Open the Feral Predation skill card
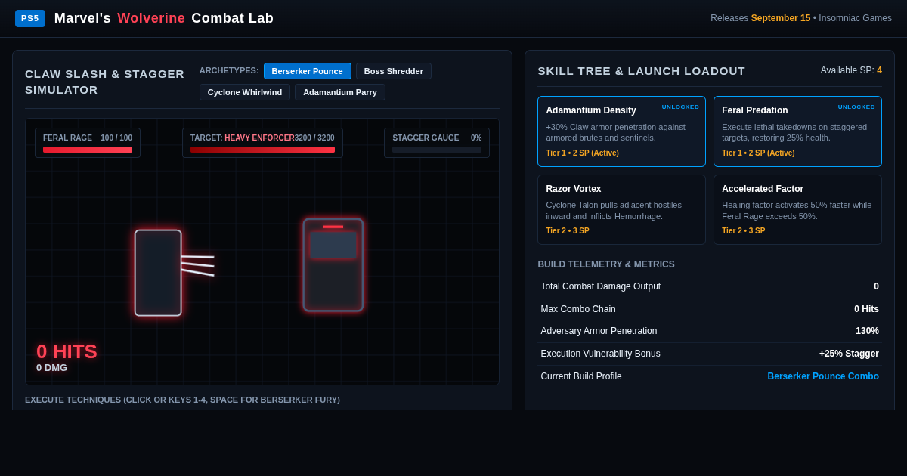 pyautogui.click(x=797, y=131)
